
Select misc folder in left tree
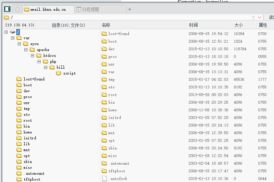pyautogui.click(x=24, y=167)
